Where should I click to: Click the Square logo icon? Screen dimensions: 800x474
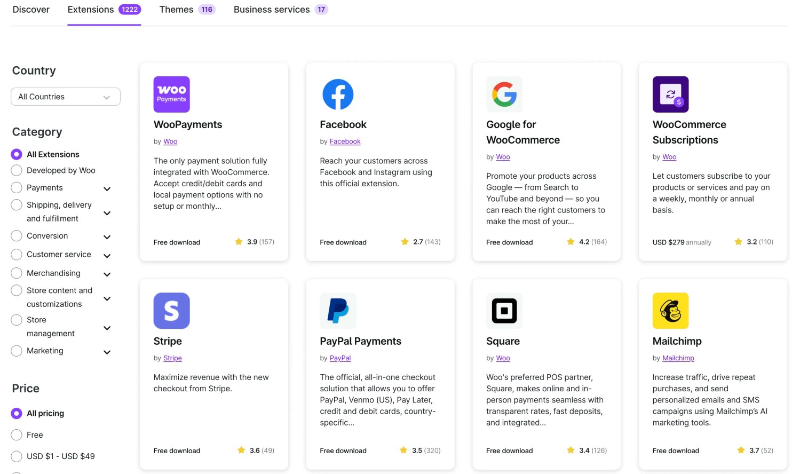504,311
